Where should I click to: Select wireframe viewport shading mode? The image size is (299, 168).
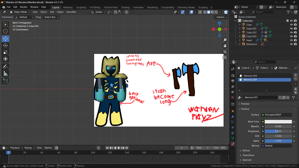pyautogui.click(x=205, y=12)
